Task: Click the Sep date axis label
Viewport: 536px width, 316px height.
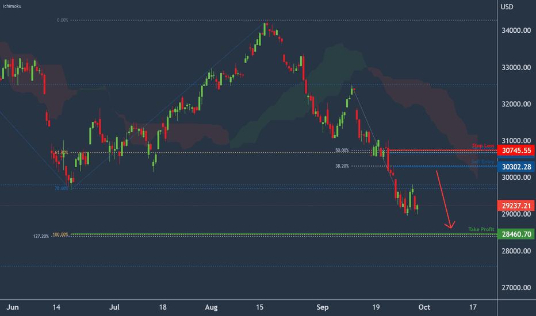Action: 323,307
